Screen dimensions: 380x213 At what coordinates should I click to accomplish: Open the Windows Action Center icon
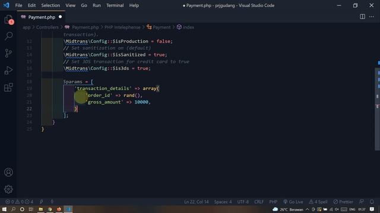[372, 209]
